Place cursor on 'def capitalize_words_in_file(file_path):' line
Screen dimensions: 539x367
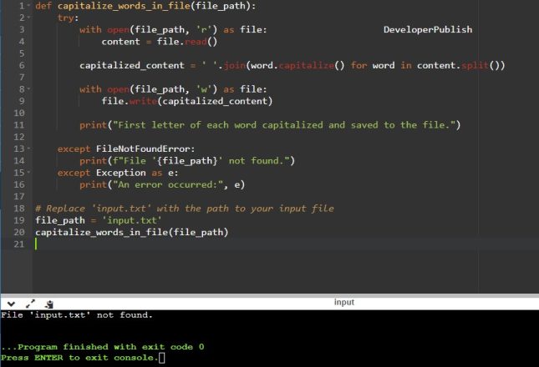pos(145,6)
